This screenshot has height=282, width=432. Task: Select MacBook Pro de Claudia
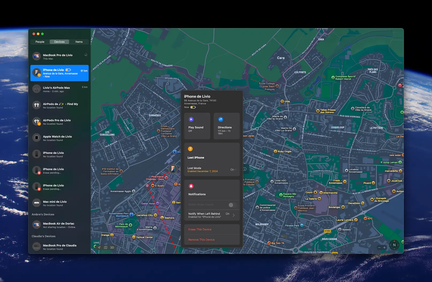pyautogui.click(x=59, y=247)
